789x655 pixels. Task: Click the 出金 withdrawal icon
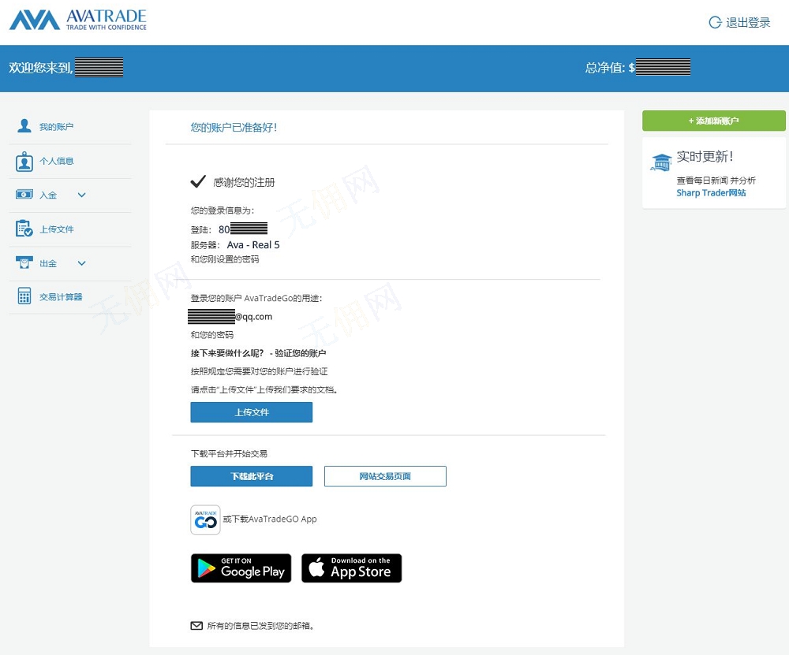click(24, 263)
